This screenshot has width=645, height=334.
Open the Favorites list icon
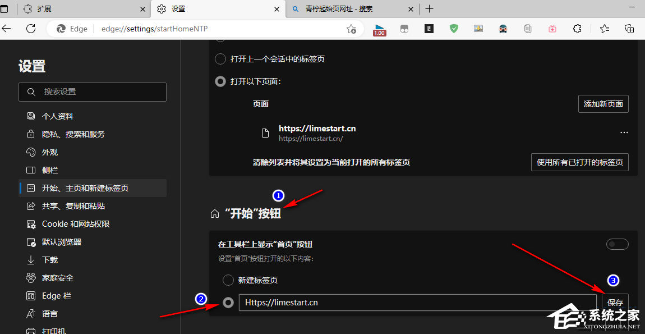604,29
